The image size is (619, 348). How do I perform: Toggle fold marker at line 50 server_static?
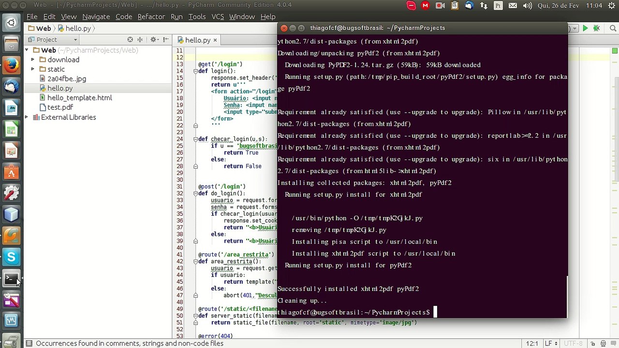[195, 316]
